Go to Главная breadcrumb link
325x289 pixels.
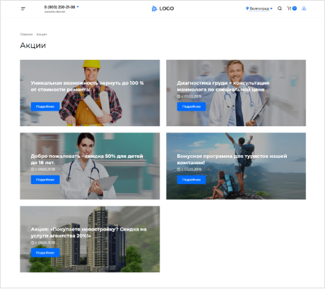coord(26,35)
